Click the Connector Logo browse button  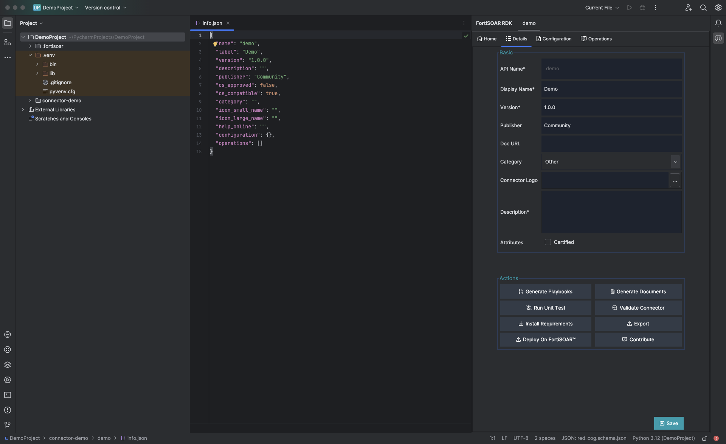click(675, 180)
